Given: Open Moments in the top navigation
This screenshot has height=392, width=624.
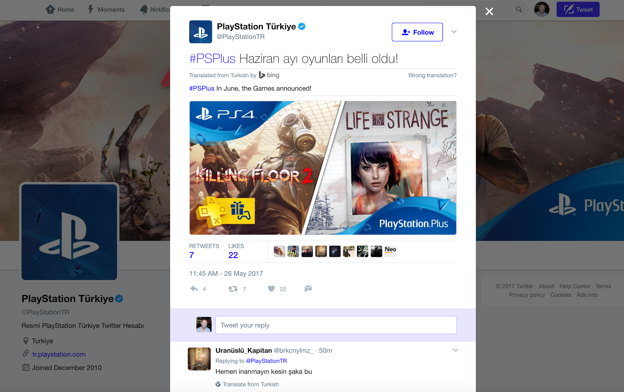Looking at the screenshot, I should pos(106,9).
